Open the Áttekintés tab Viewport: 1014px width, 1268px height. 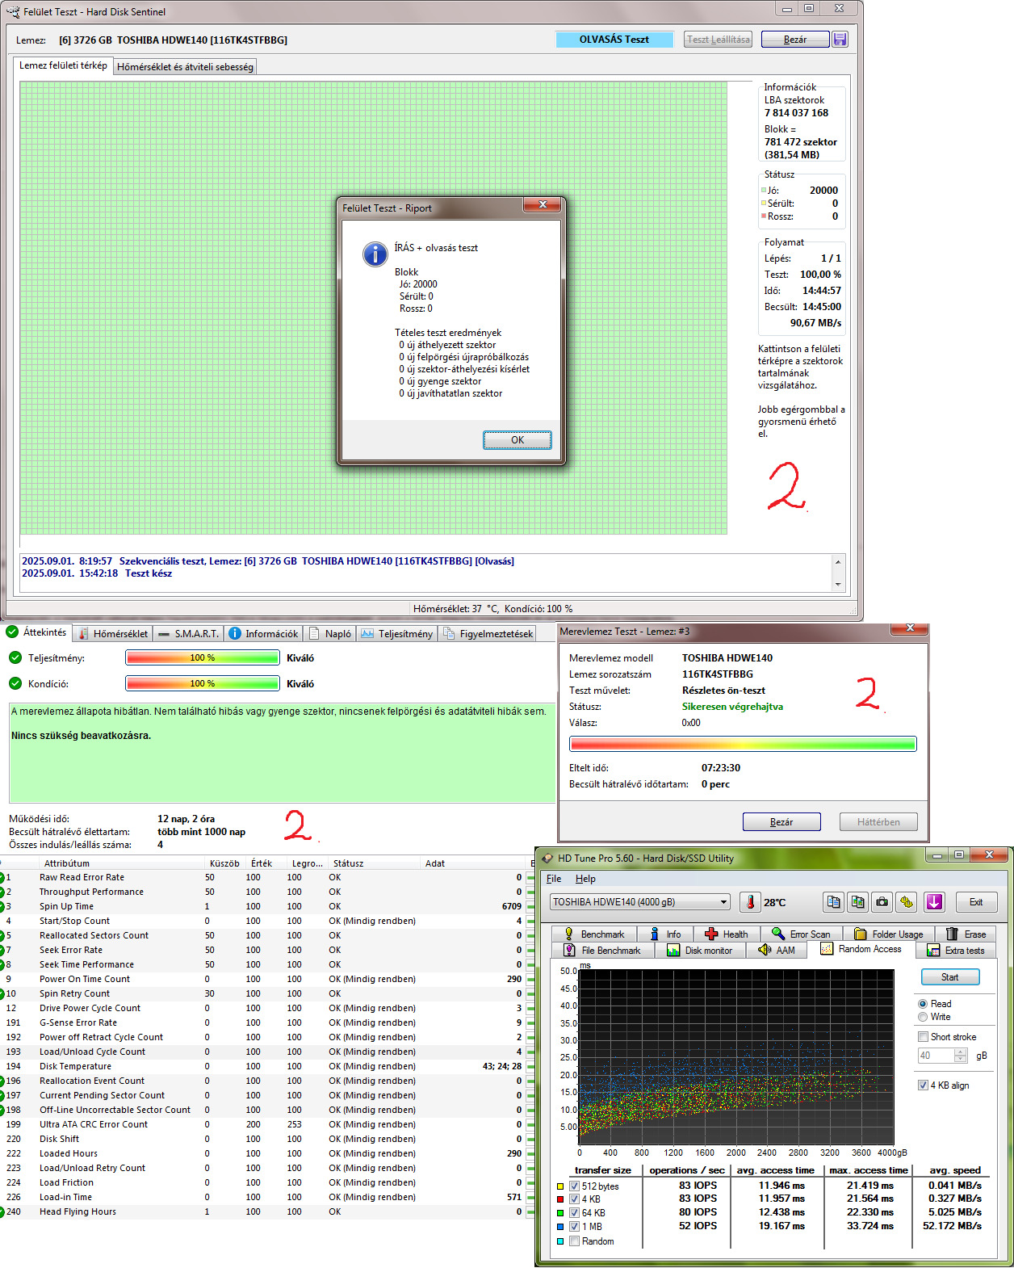click(x=37, y=632)
